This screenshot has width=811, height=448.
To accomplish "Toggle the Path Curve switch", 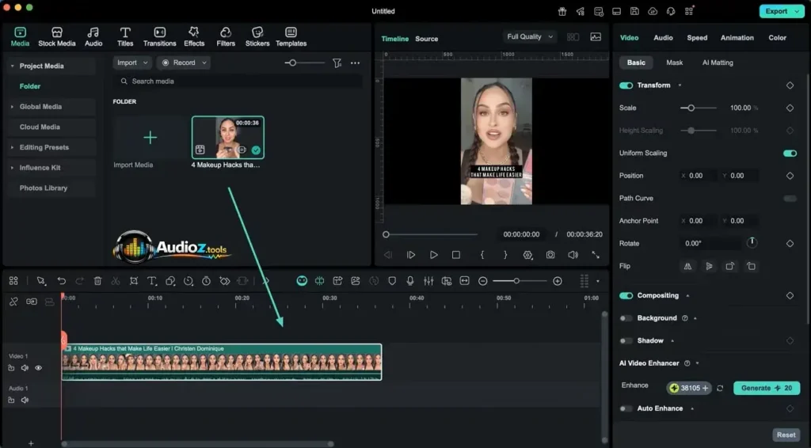I will (x=790, y=199).
